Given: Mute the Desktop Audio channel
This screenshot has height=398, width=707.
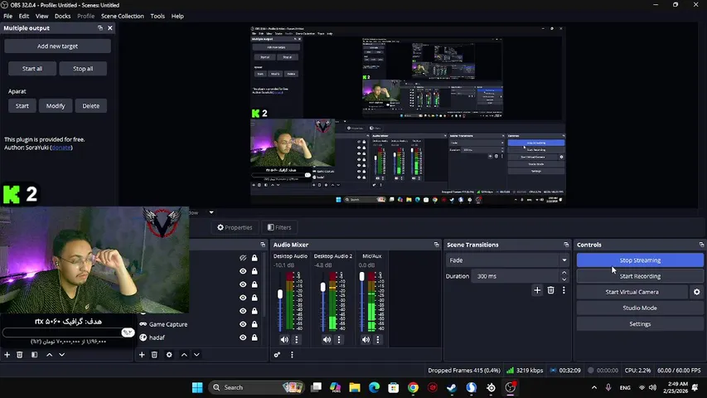Looking at the screenshot, I should click(x=284, y=339).
